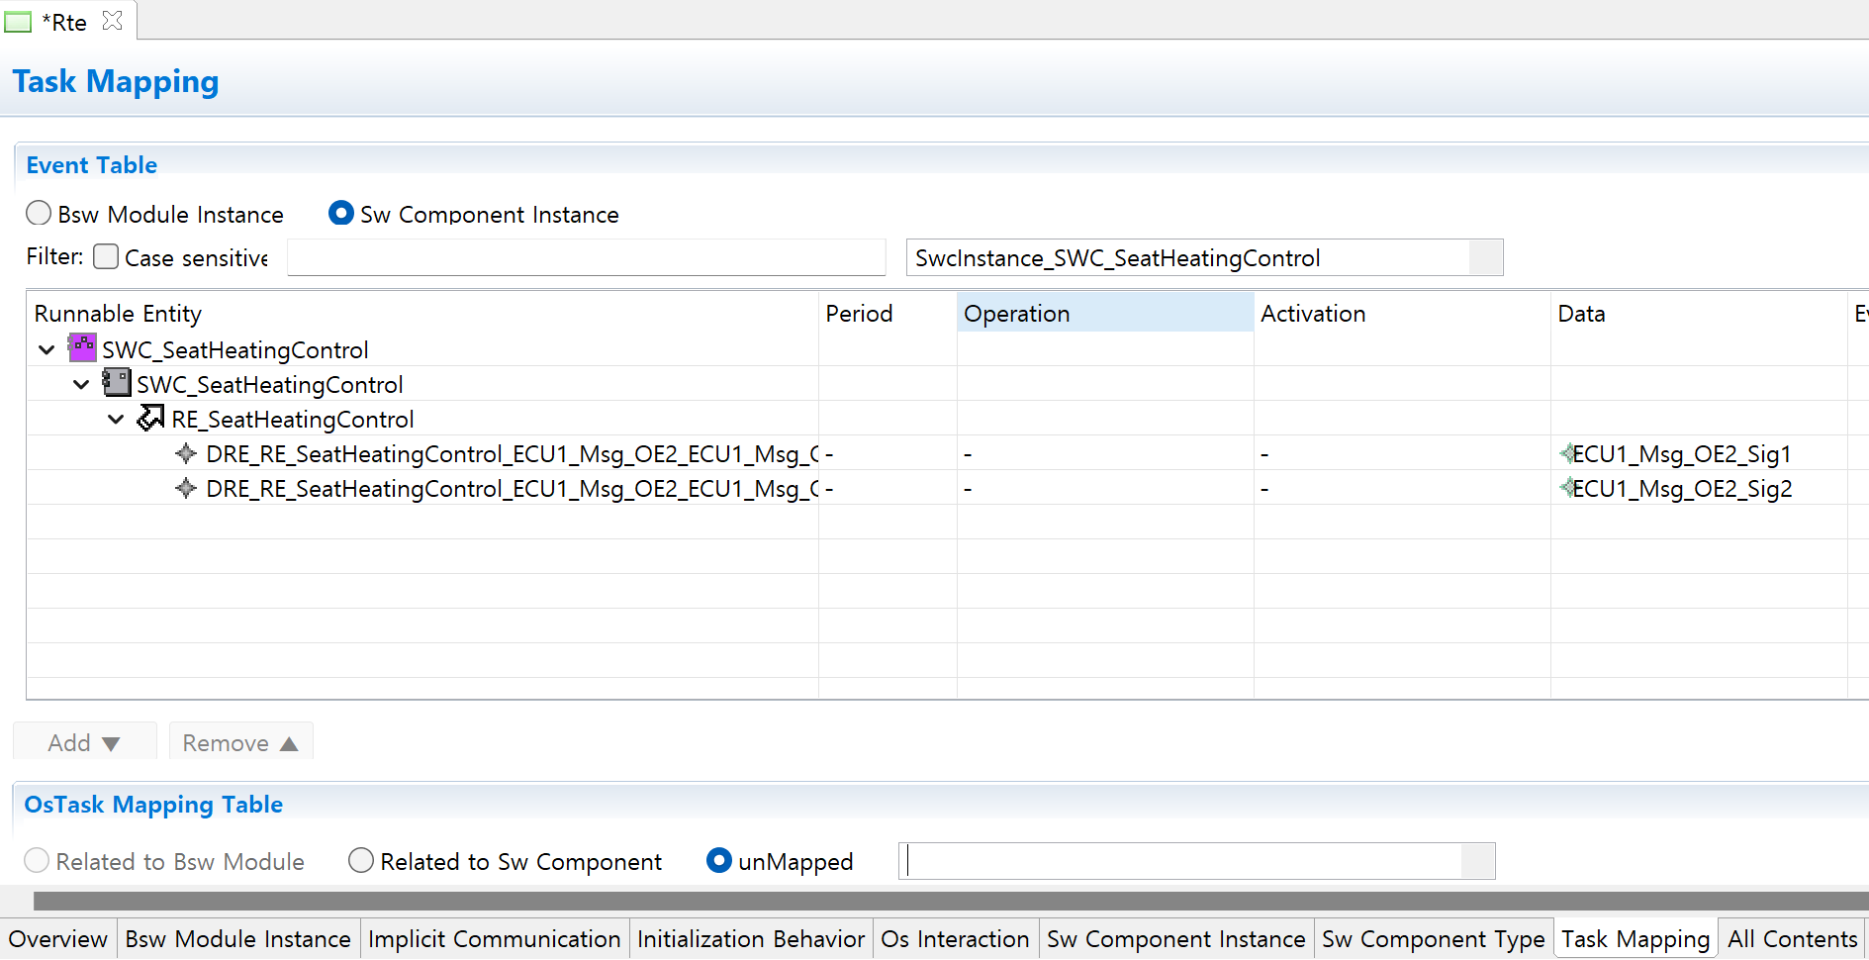This screenshot has height=960, width=1869.
Task: Collapse top-level SWC_SeatHeatingControl tree node
Action: click(x=47, y=349)
